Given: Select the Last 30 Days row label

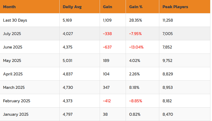Looking at the screenshot, I should pyautogui.click(x=15, y=20).
